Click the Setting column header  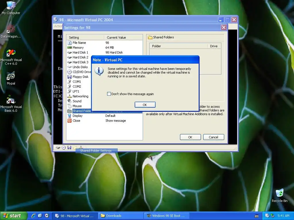(85, 38)
